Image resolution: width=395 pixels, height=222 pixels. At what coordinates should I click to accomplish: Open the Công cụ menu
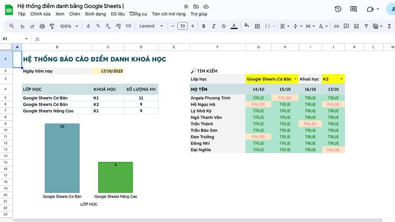coord(138,14)
